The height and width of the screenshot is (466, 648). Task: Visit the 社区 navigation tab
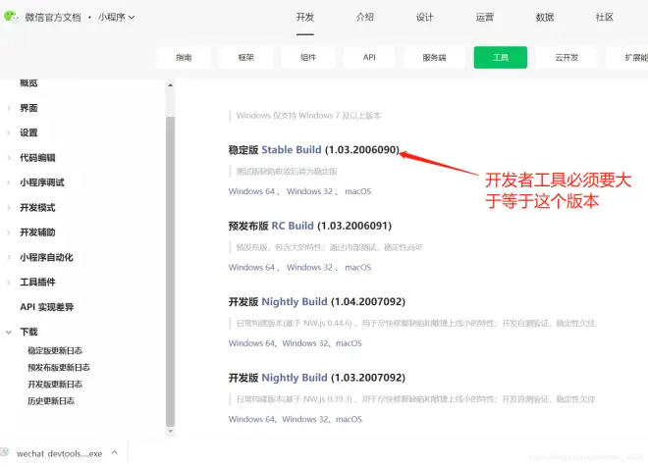tap(604, 17)
